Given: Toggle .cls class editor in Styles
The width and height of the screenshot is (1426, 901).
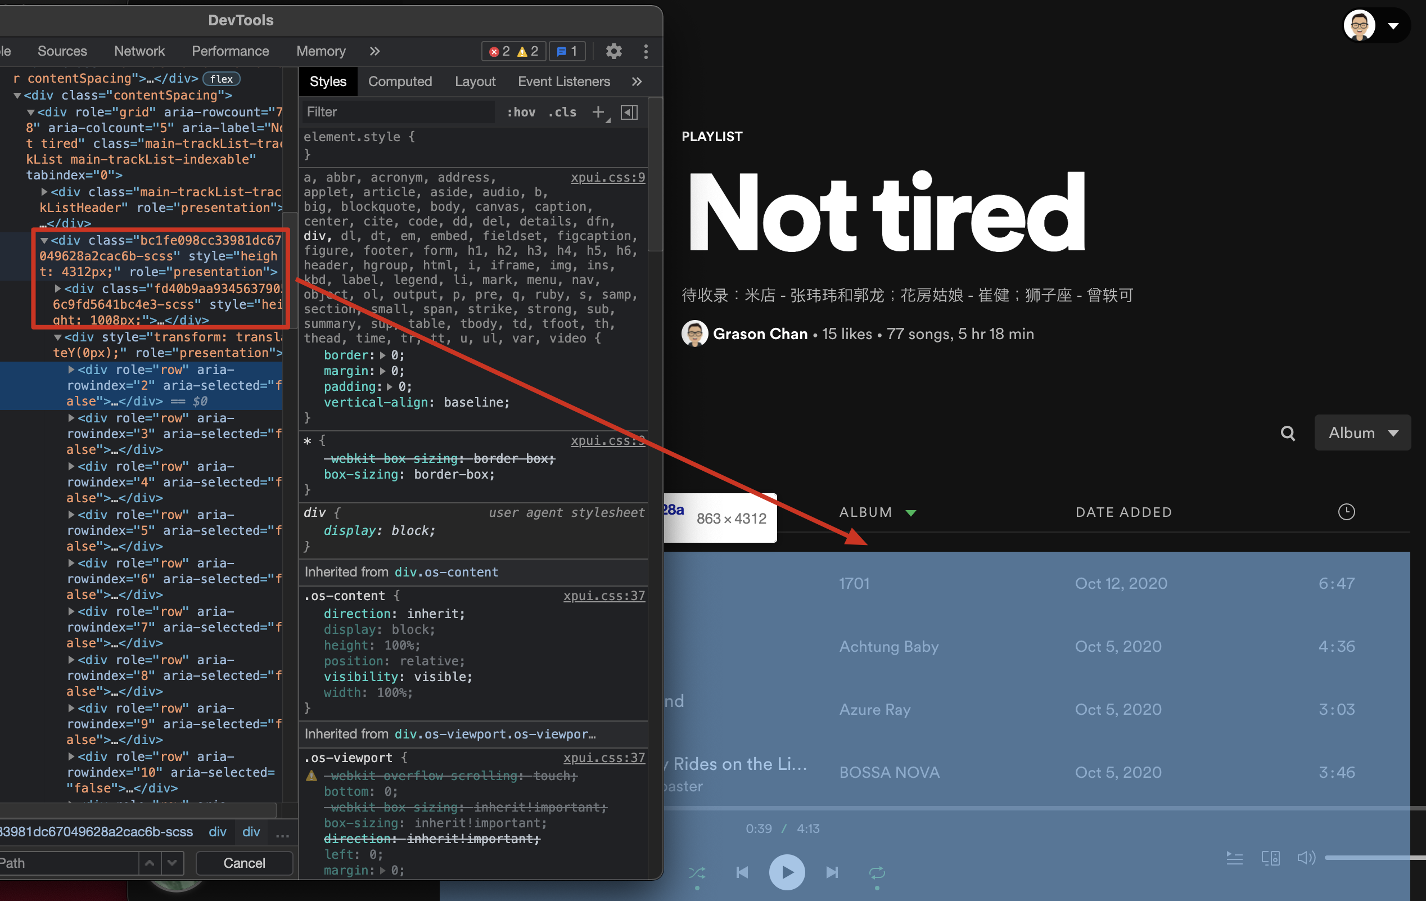Looking at the screenshot, I should [561, 112].
